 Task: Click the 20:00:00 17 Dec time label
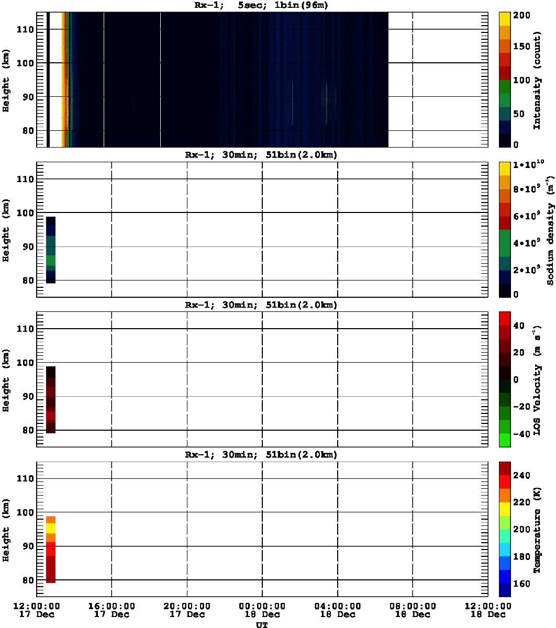186,610
